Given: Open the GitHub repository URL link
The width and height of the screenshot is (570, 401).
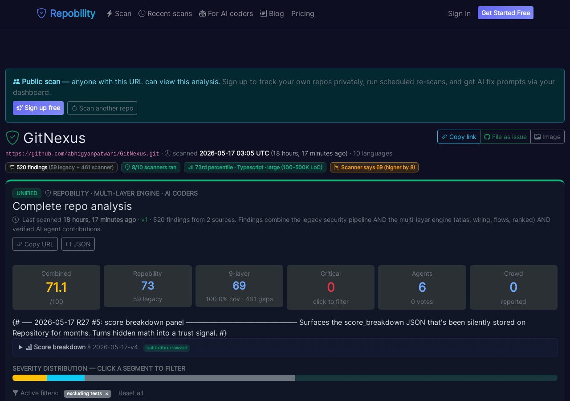Looking at the screenshot, I should pyautogui.click(x=82, y=154).
